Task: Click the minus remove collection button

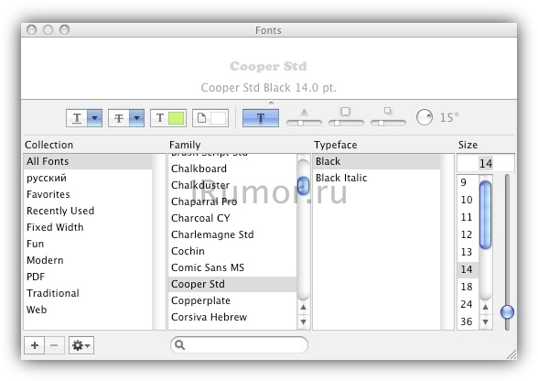Action: tap(54, 345)
